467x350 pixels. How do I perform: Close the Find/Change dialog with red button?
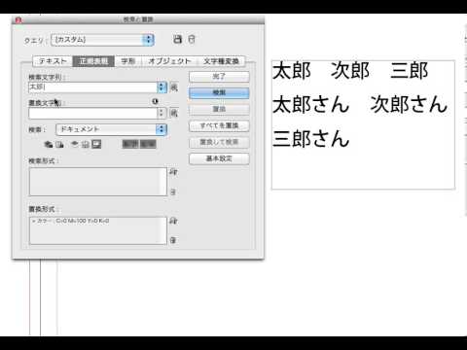click(x=18, y=20)
